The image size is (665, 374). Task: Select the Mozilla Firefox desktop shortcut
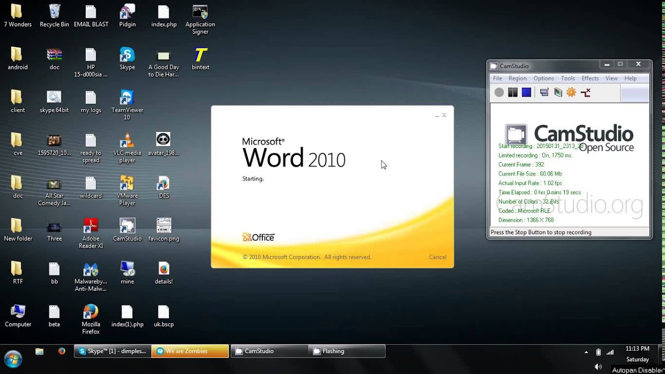(x=91, y=319)
